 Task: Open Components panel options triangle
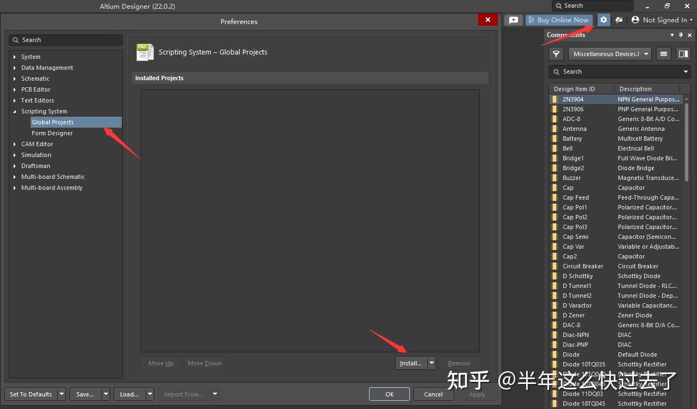click(672, 35)
